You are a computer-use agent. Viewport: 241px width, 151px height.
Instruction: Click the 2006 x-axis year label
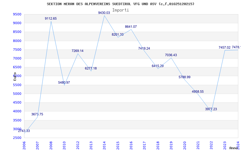coord(24,146)
